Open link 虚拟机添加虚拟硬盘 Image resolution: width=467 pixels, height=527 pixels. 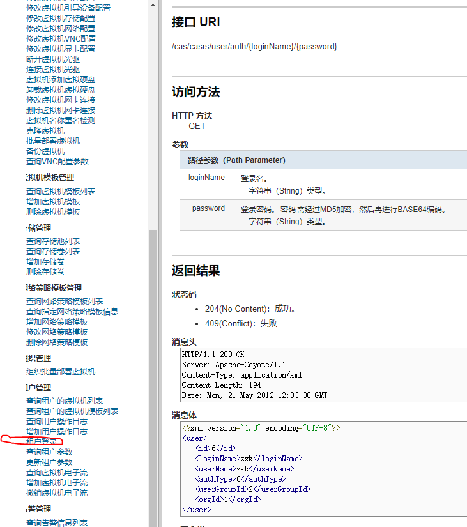pyautogui.click(x=61, y=80)
